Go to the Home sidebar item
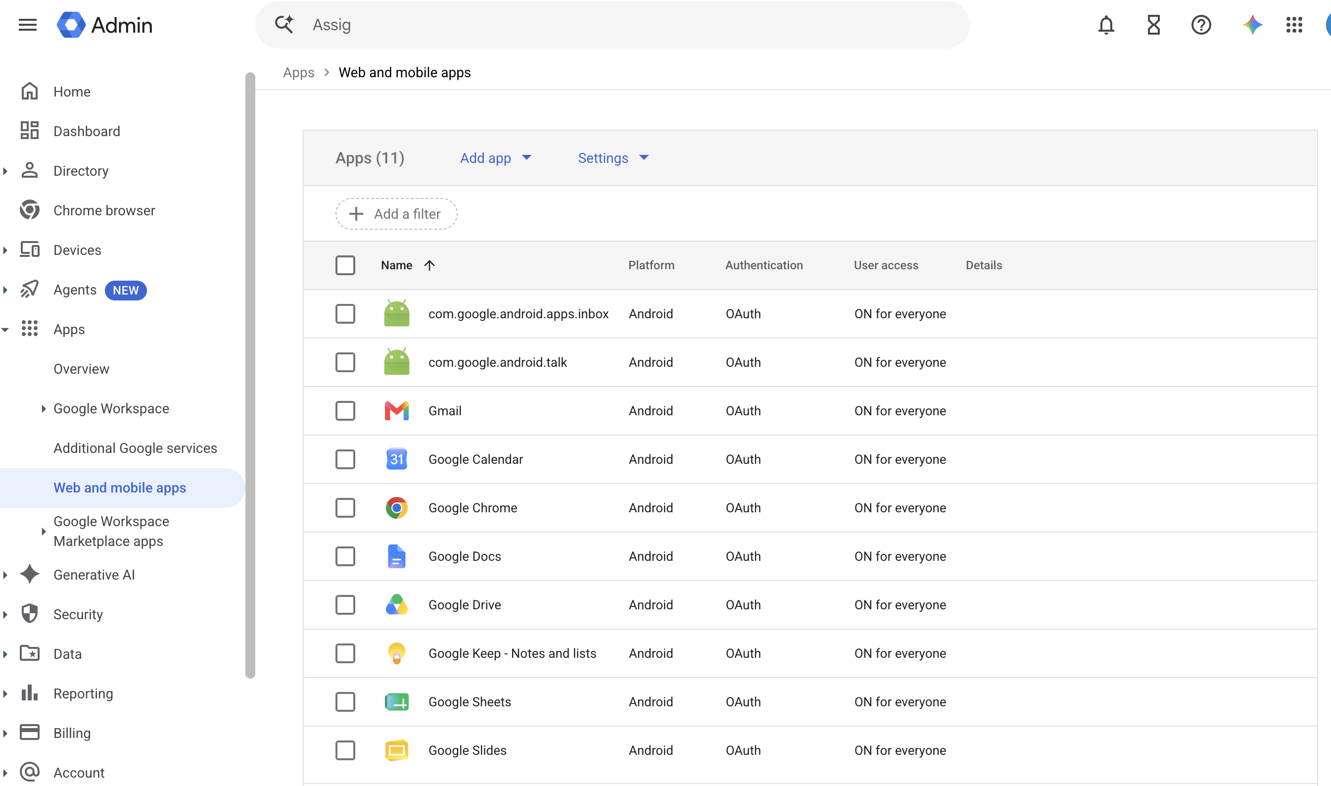This screenshot has width=1331, height=786. point(72,92)
